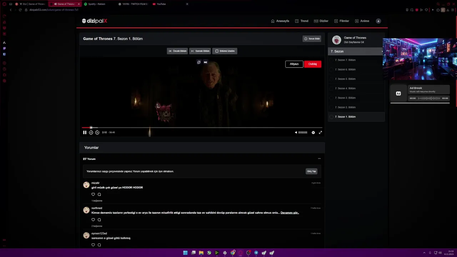The width and height of the screenshot is (457, 257).
Task: Like mizatir's comment with heart icon
Action: point(93,195)
